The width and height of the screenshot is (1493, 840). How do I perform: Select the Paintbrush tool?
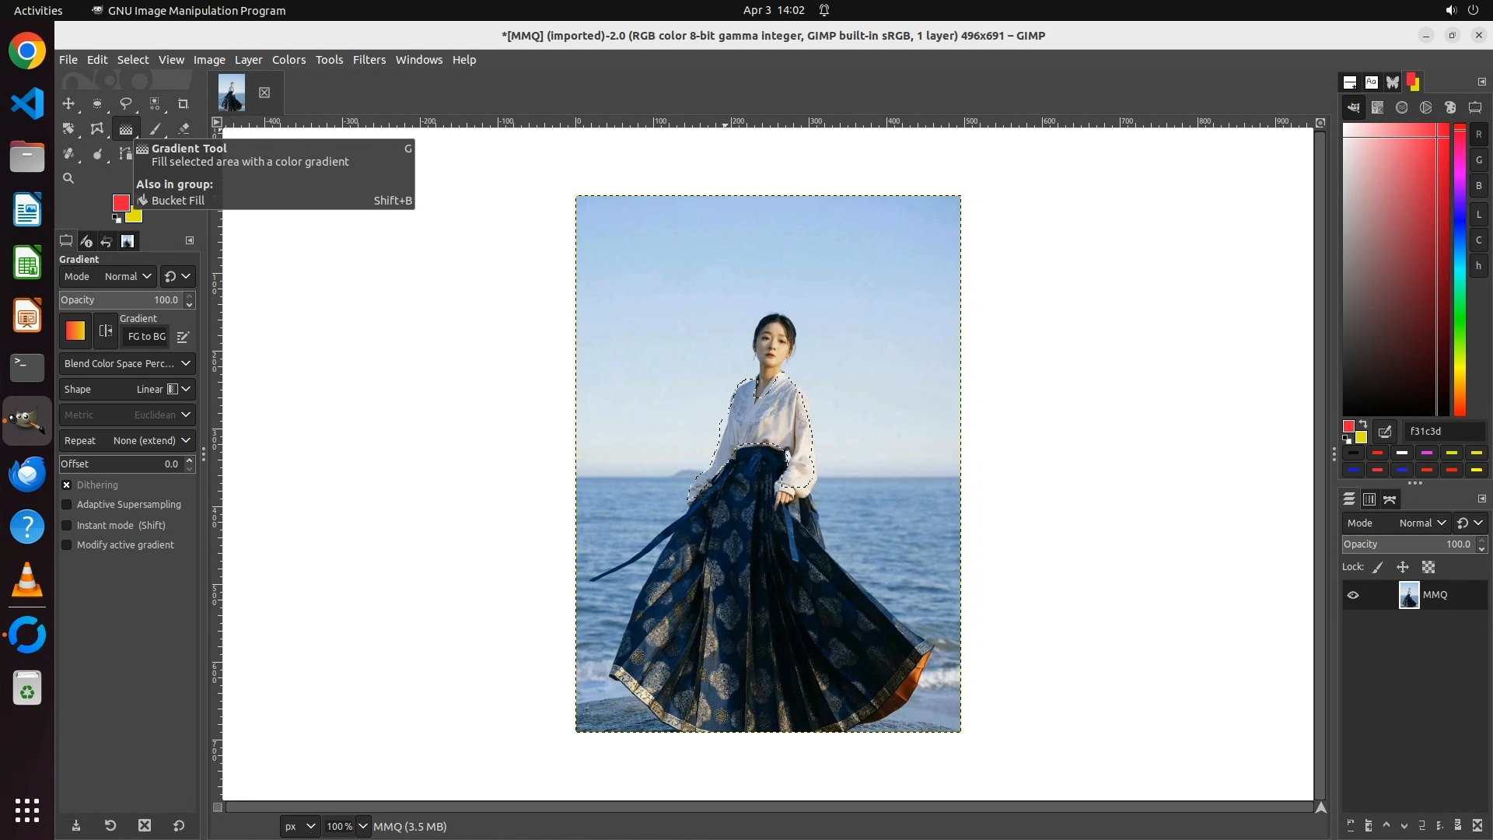(x=155, y=129)
